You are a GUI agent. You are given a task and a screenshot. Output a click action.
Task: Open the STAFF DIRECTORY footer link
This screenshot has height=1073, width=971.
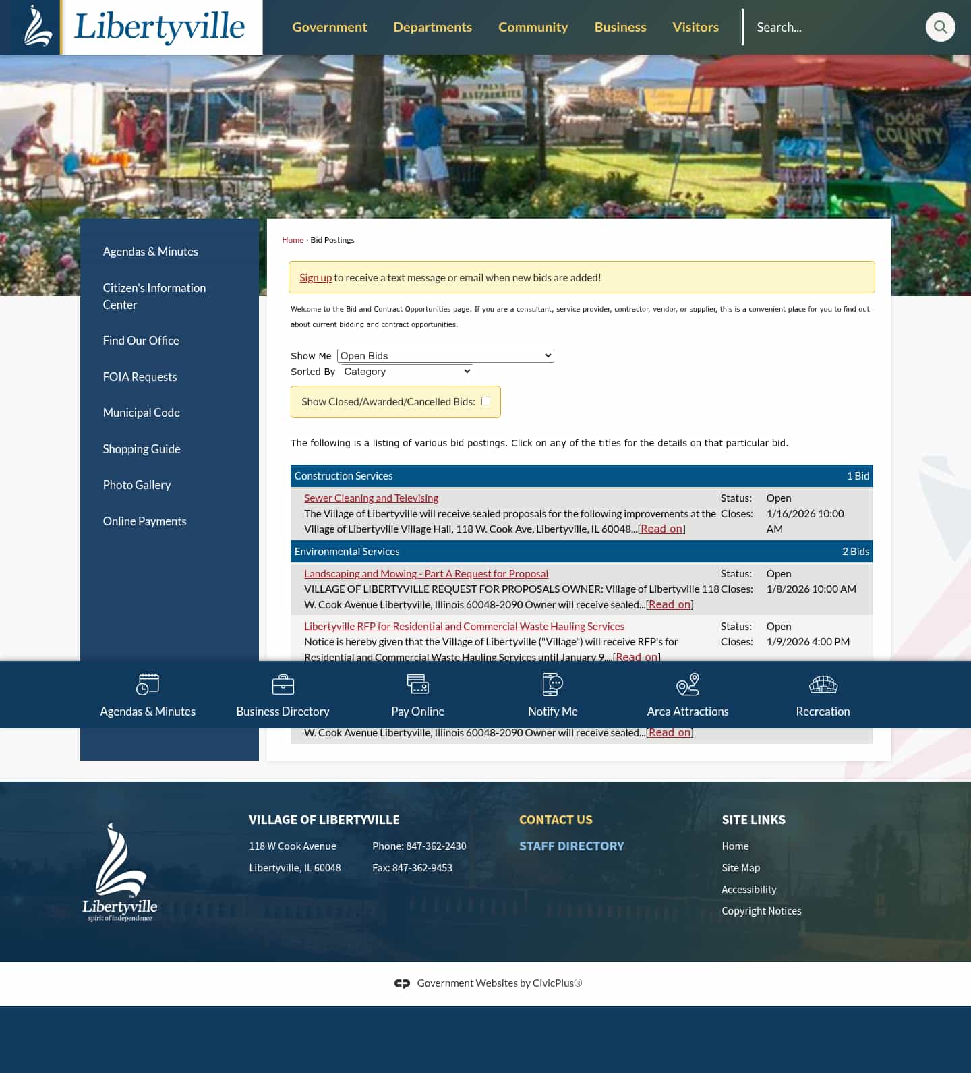coord(572,846)
